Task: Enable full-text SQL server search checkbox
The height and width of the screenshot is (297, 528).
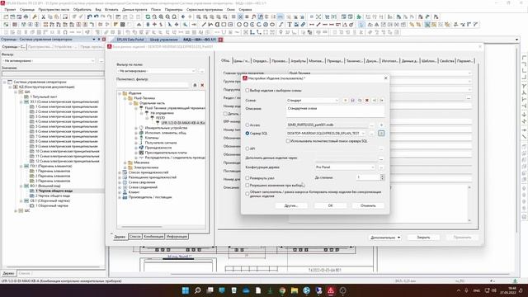Action: click(288, 141)
